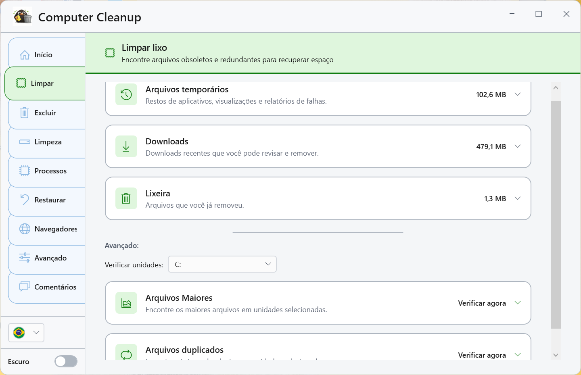Click the 479,1 MB Downloads size

491,147
